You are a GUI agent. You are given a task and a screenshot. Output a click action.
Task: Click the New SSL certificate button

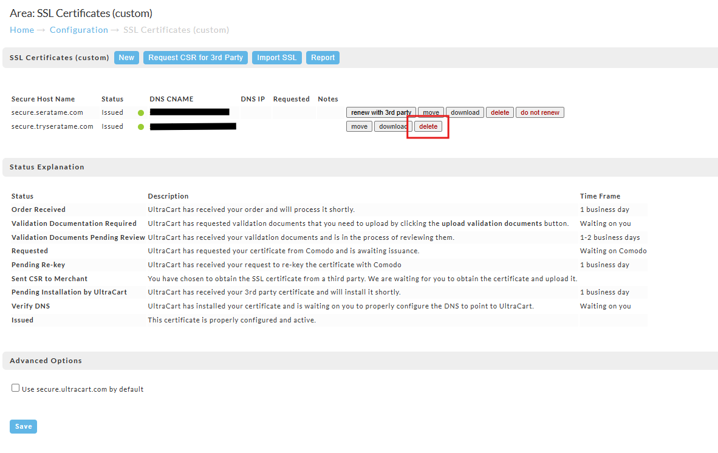tap(126, 58)
